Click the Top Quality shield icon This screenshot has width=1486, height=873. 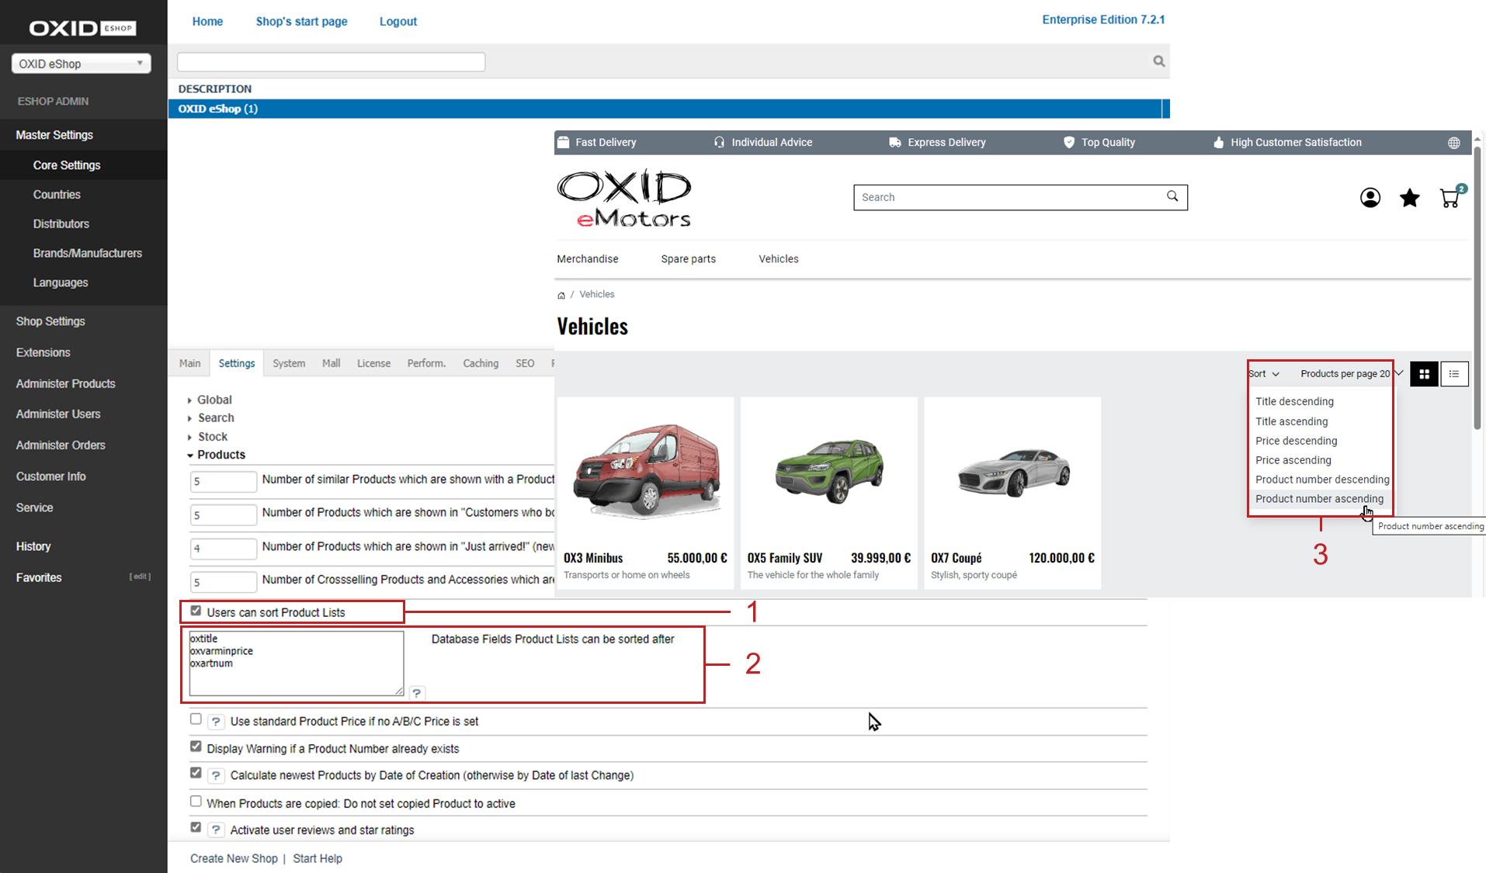[x=1069, y=142]
